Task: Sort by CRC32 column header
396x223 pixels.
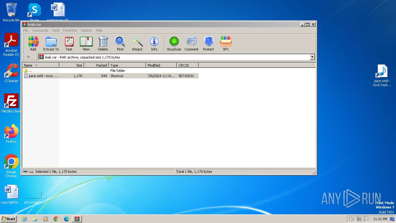Action: coord(188,65)
